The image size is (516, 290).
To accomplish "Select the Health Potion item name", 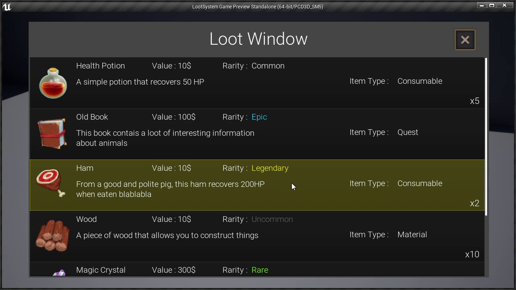I will pos(100,66).
